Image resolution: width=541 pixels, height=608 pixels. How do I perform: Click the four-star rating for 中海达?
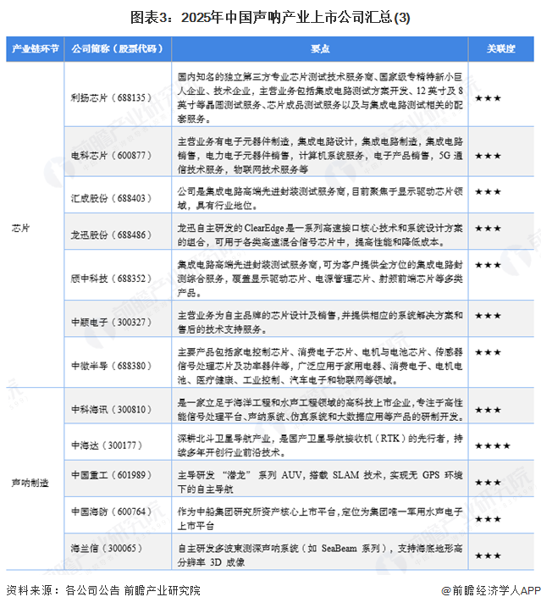[x=493, y=446]
